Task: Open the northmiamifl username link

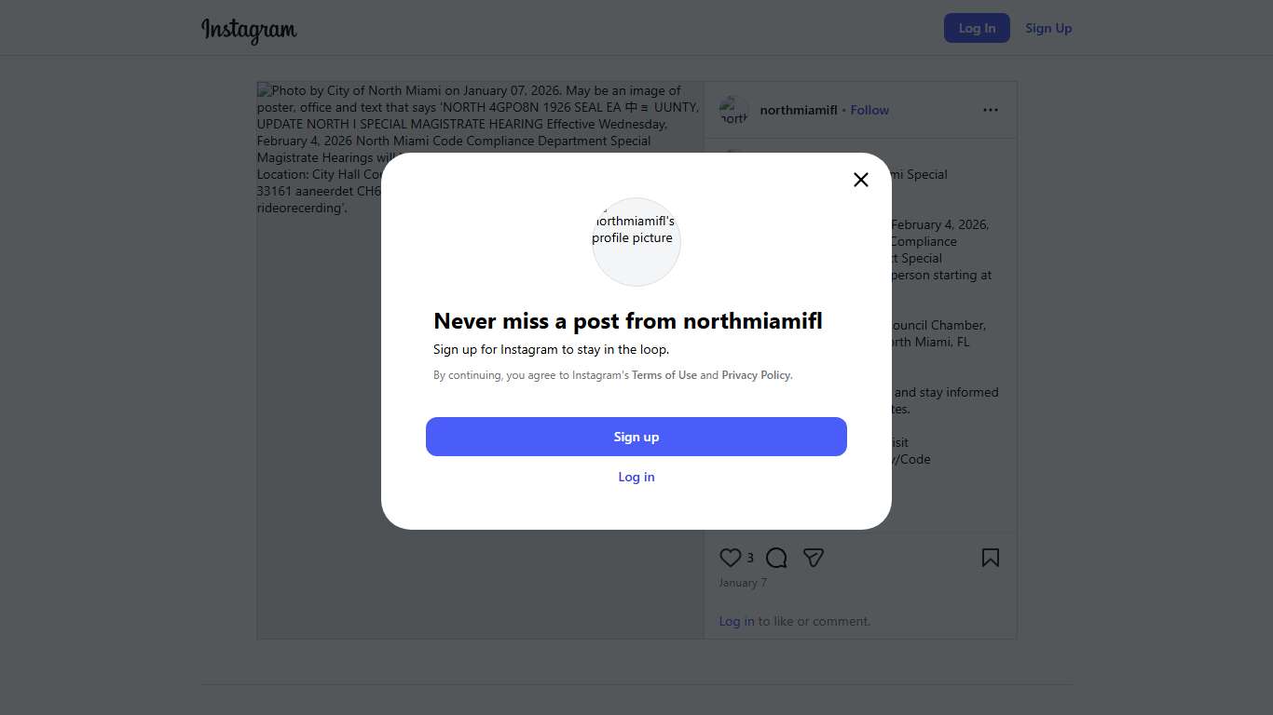Action: click(799, 110)
